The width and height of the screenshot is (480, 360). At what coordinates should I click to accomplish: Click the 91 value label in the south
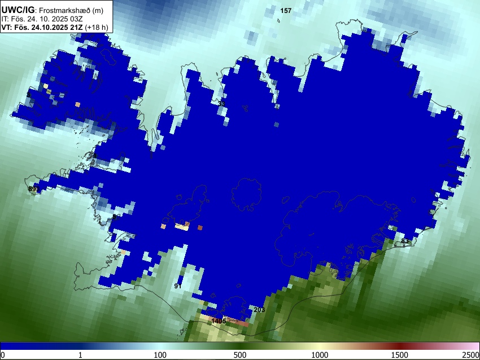click(178, 286)
